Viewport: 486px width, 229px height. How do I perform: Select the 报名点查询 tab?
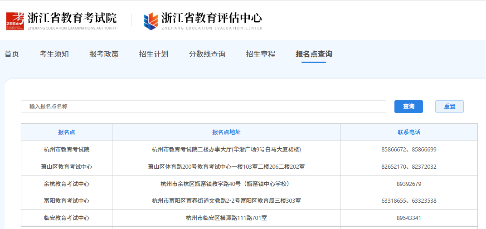[x=314, y=54]
